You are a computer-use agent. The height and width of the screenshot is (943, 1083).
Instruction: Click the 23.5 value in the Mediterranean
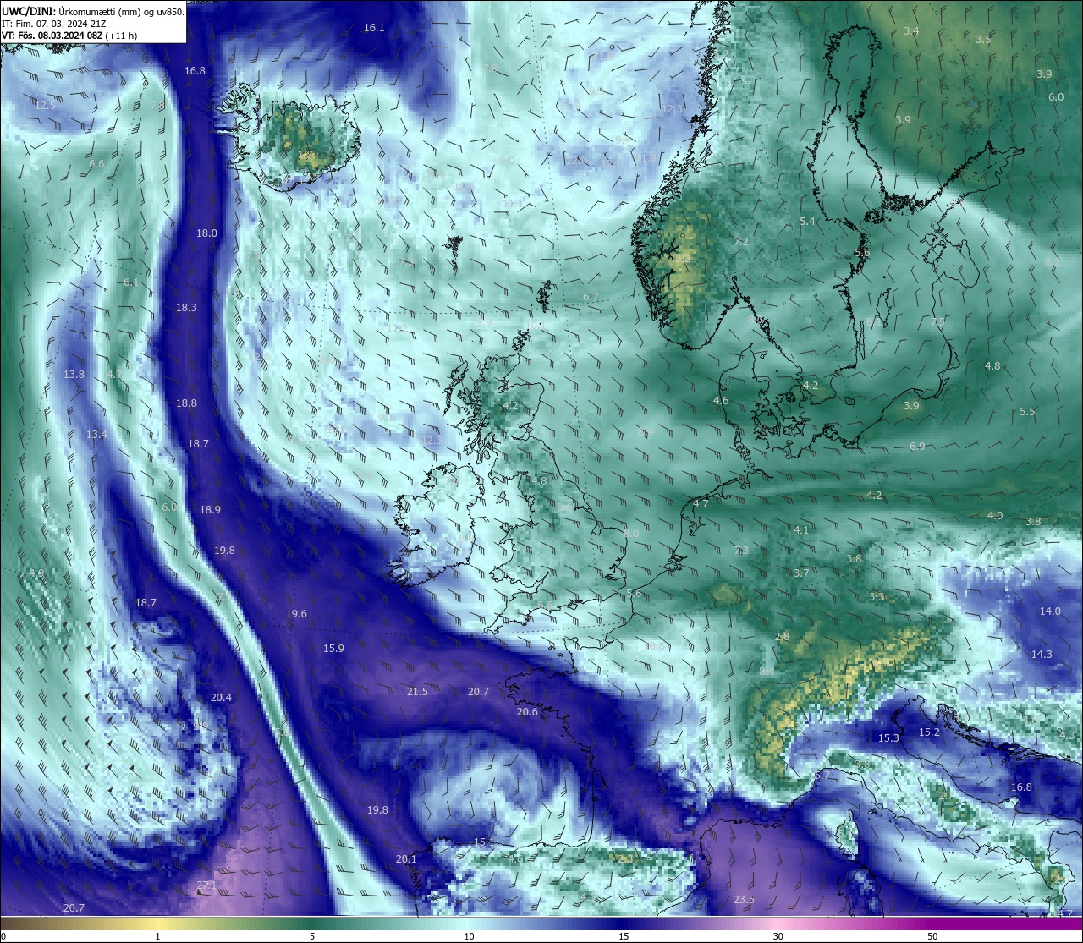coord(744,900)
